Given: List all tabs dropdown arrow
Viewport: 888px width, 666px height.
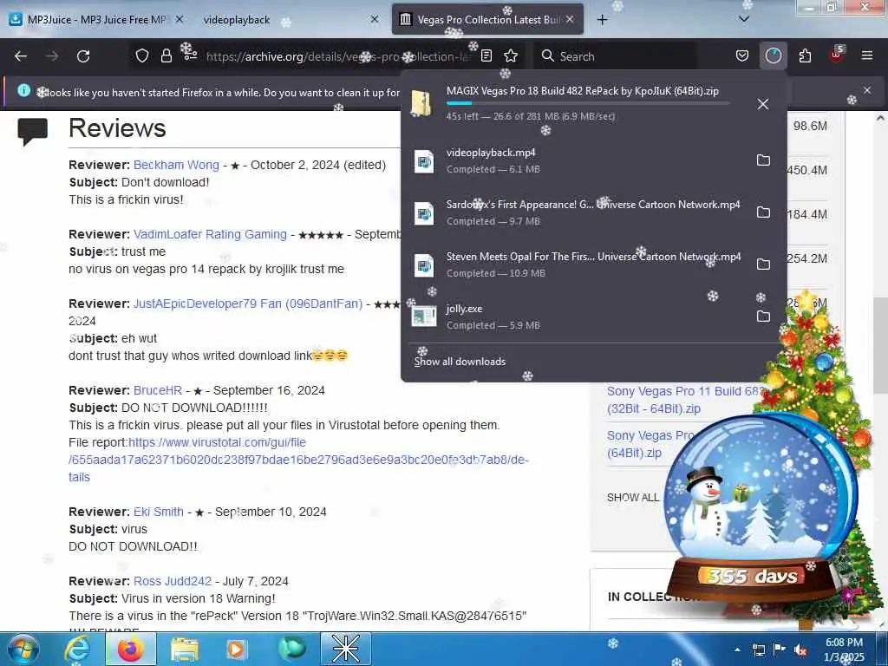Looking at the screenshot, I should point(744,19).
